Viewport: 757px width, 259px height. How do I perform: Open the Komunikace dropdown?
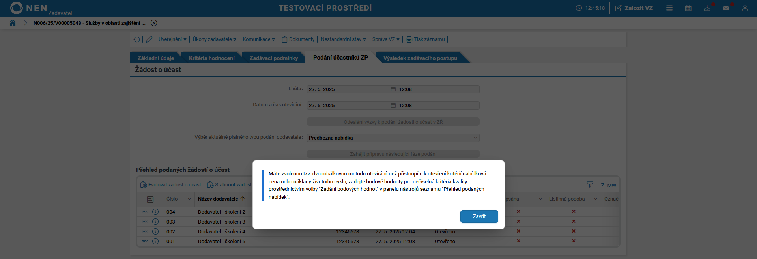pos(258,39)
